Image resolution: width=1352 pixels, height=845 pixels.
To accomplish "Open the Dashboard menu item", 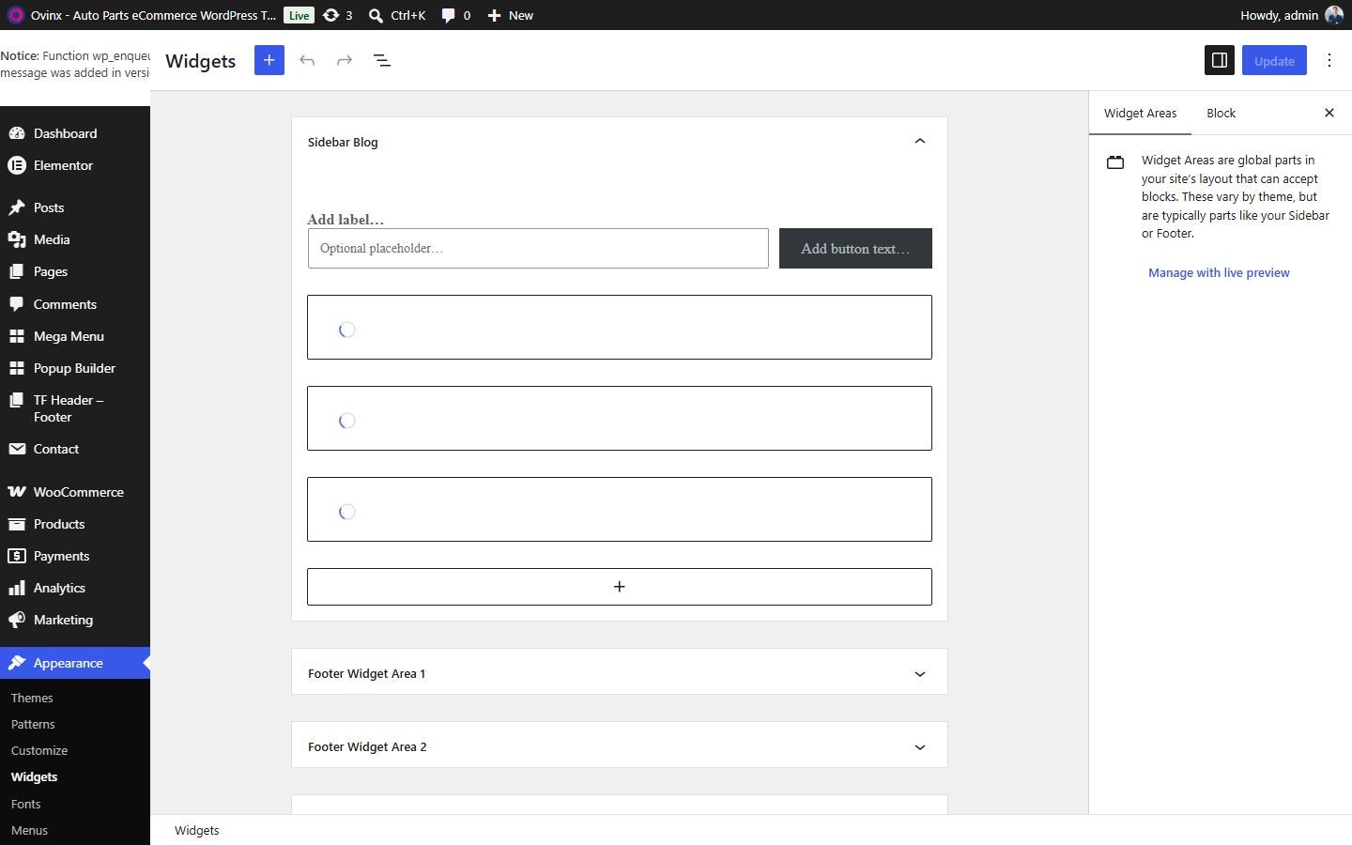I will [75, 133].
